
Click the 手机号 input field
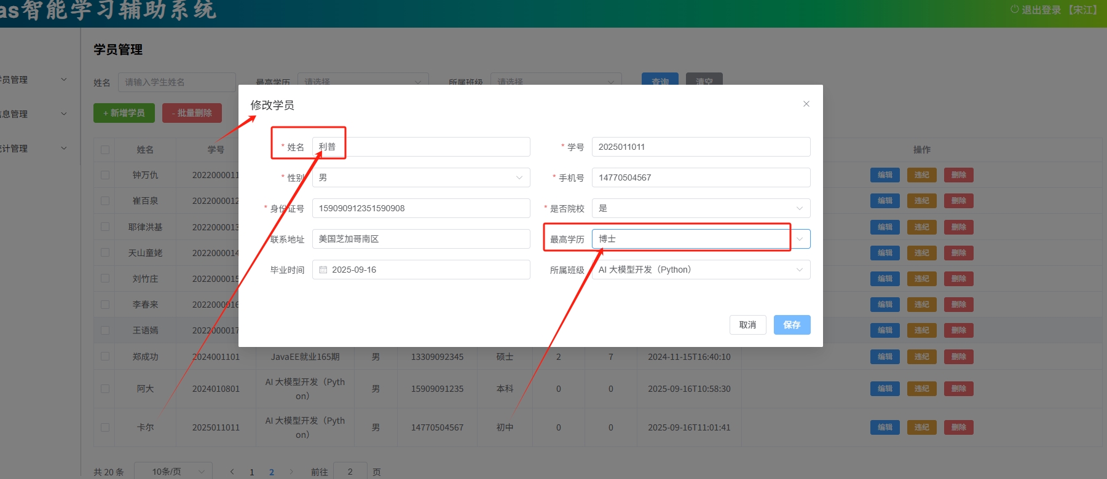pyautogui.click(x=700, y=177)
